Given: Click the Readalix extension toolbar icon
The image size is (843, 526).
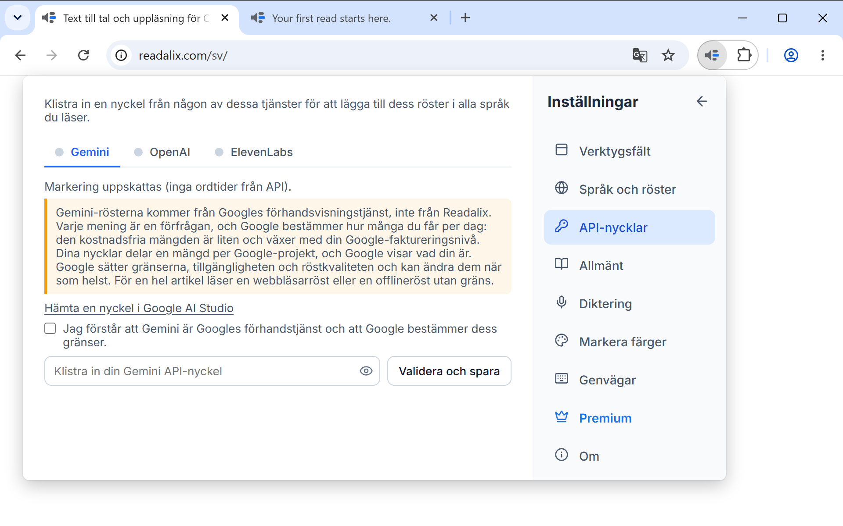Looking at the screenshot, I should click(x=712, y=55).
